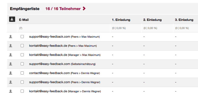Click person icon beside support Peers Max Maximum
Screen dimensions: 198x98
click(x=11, y=37)
